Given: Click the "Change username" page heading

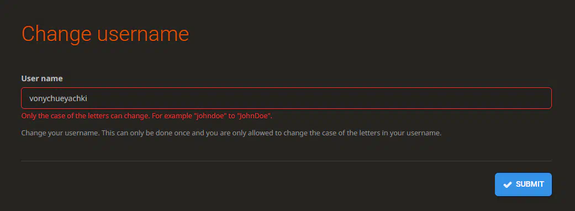Looking at the screenshot, I should pos(105,34).
